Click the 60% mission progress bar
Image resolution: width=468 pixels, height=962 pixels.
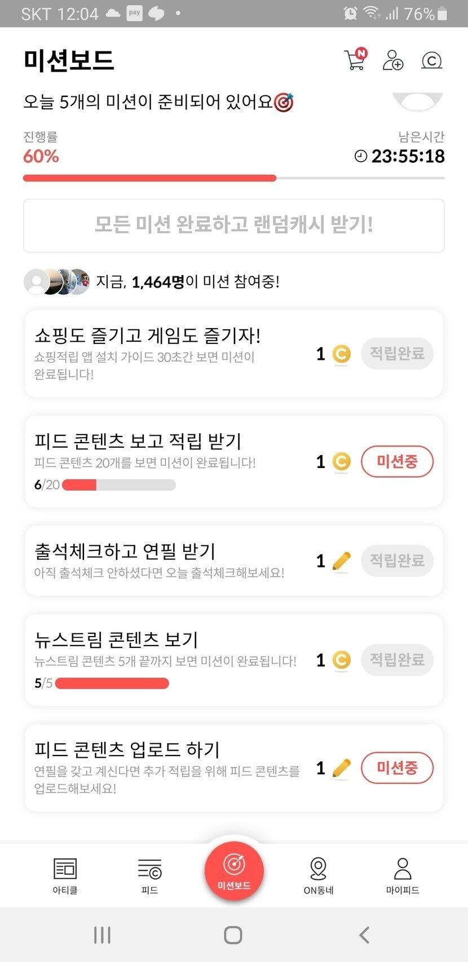233,178
